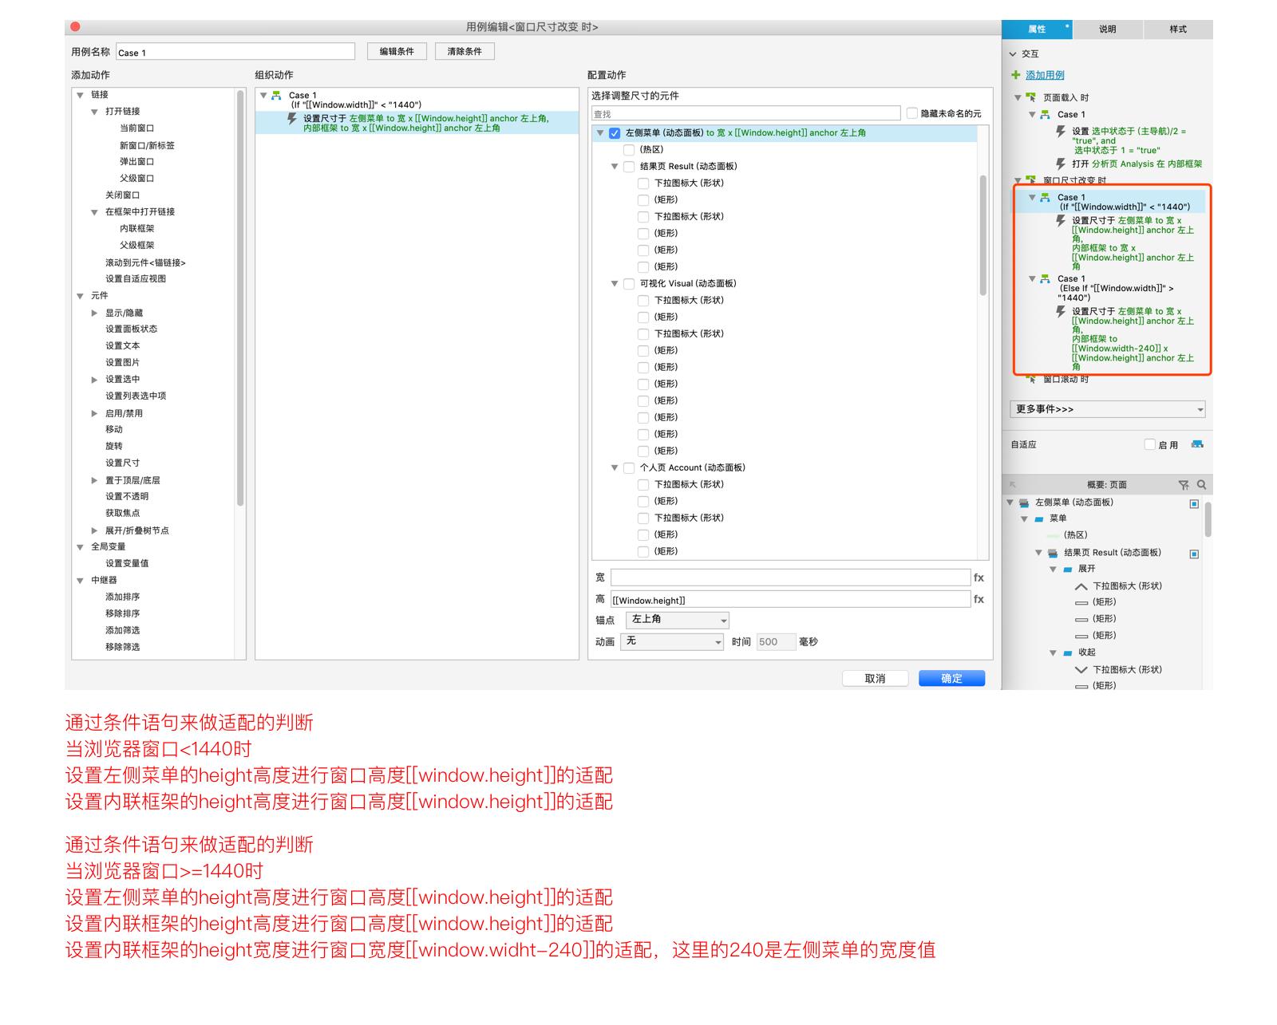1277x1025 pixels.
Task: Click the caret icon beside 下拉图标大 under 展开
Action: 1081,586
